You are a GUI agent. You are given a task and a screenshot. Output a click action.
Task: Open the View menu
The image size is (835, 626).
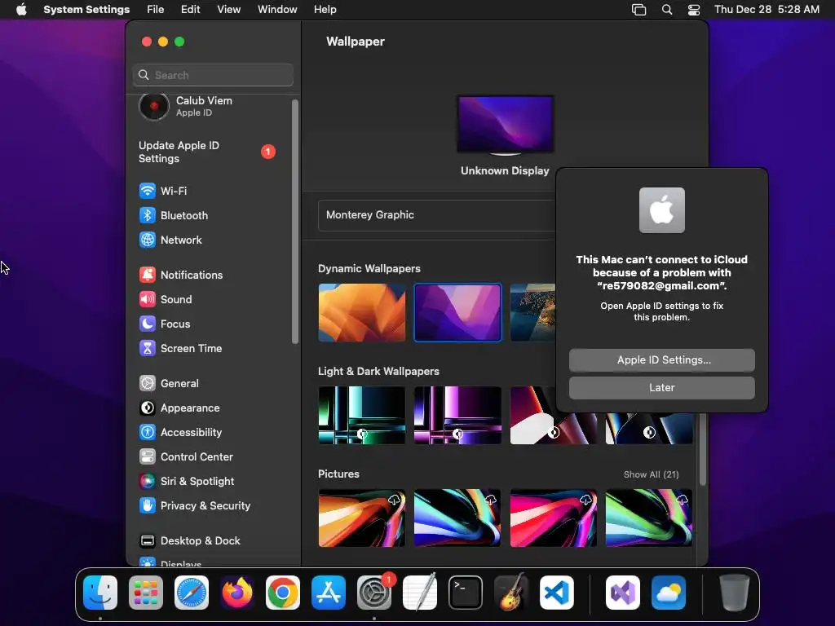coord(228,10)
